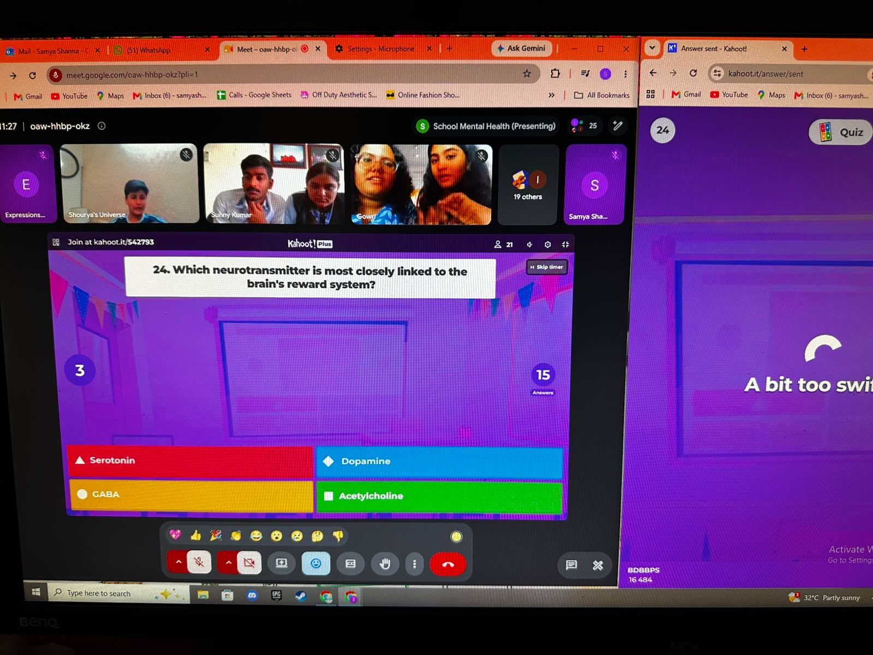
Task: Select the Meet - oaw-hhbp tab
Action: pos(273,49)
